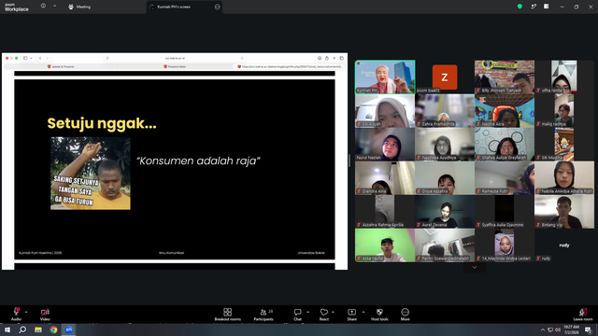Select sifha renita's video tile
This screenshot has height=336, width=598.
point(564,77)
